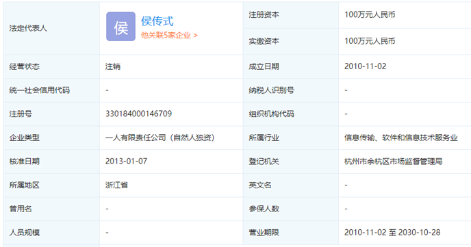Select the 成立日期 label
This screenshot has height=247, width=471.
(x=264, y=66)
